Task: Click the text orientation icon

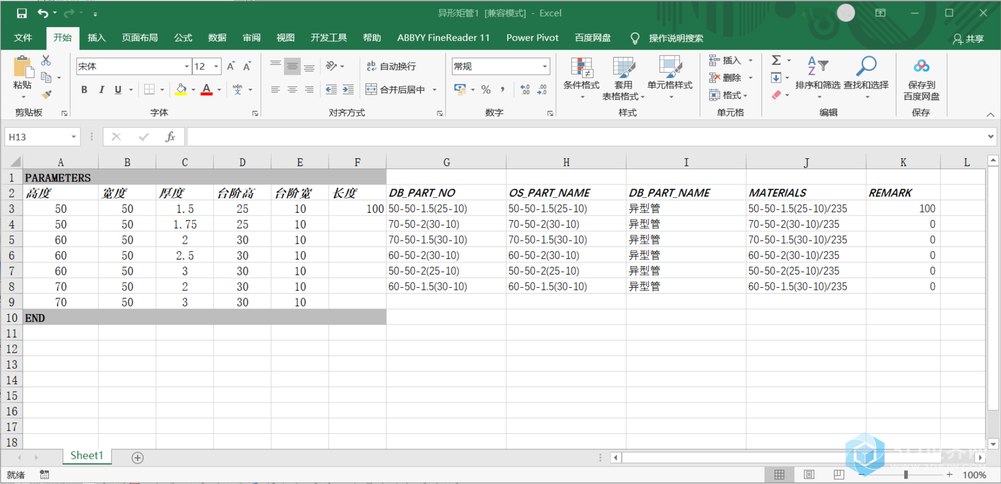Action: (331, 66)
